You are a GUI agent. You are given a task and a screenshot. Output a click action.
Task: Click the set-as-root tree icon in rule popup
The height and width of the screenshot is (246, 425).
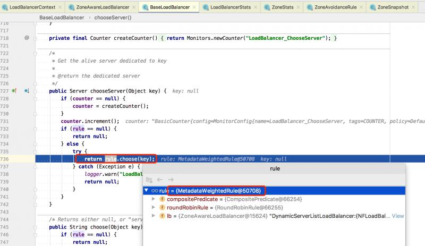click(149, 180)
